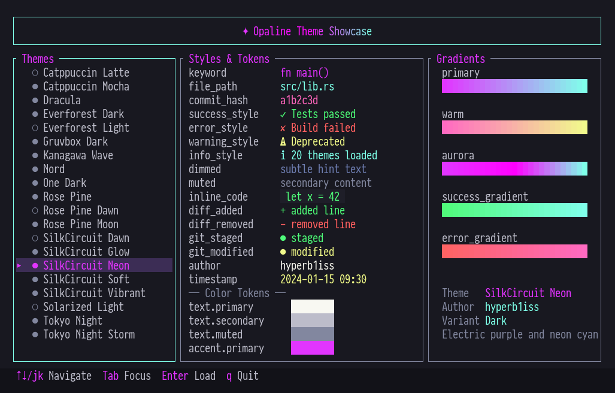Select Rose Pine Dawn theme
This screenshot has width=615, height=393.
point(94,210)
